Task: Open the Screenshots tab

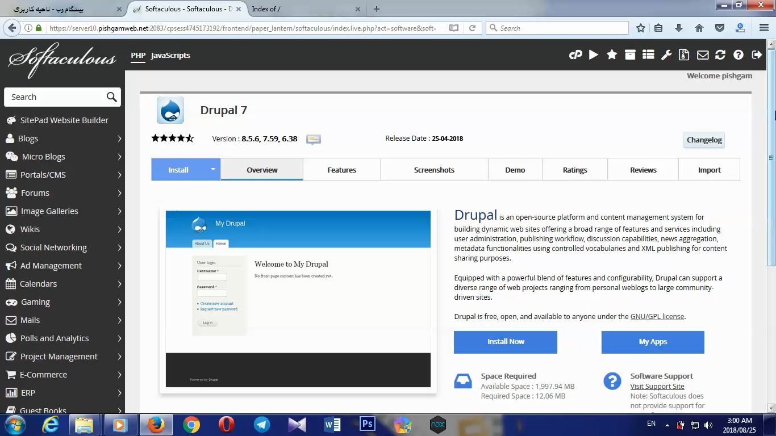Action: tap(434, 170)
